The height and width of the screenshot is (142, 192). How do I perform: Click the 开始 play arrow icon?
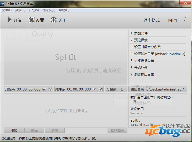click(9, 20)
